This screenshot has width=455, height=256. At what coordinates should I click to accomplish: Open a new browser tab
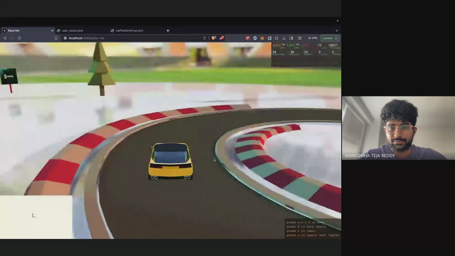168,31
